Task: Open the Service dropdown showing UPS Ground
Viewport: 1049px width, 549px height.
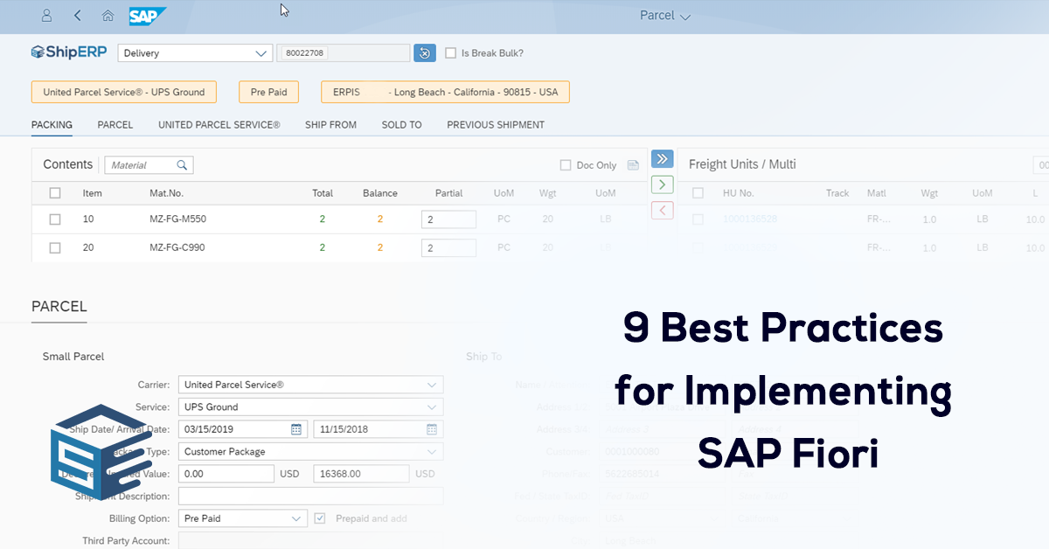Action: pos(310,407)
